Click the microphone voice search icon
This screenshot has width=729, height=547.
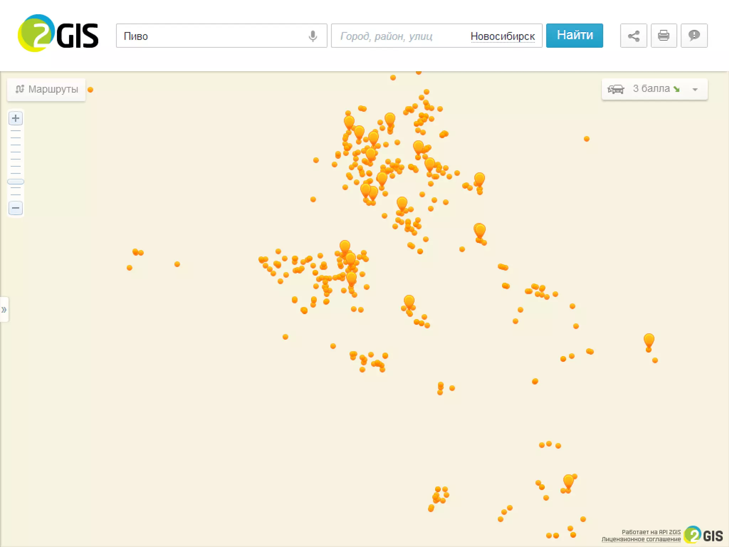point(313,36)
